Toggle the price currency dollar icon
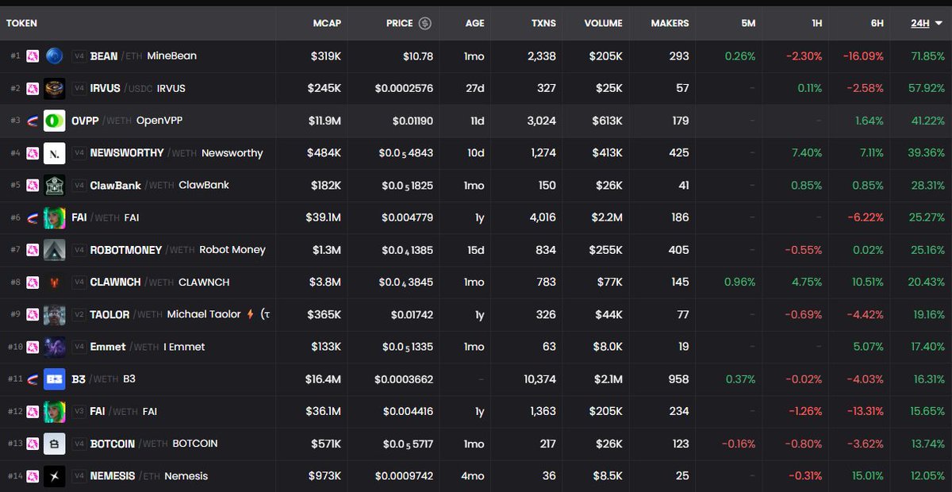The width and height of the screenshot is (952, 492). pos(425,23)
